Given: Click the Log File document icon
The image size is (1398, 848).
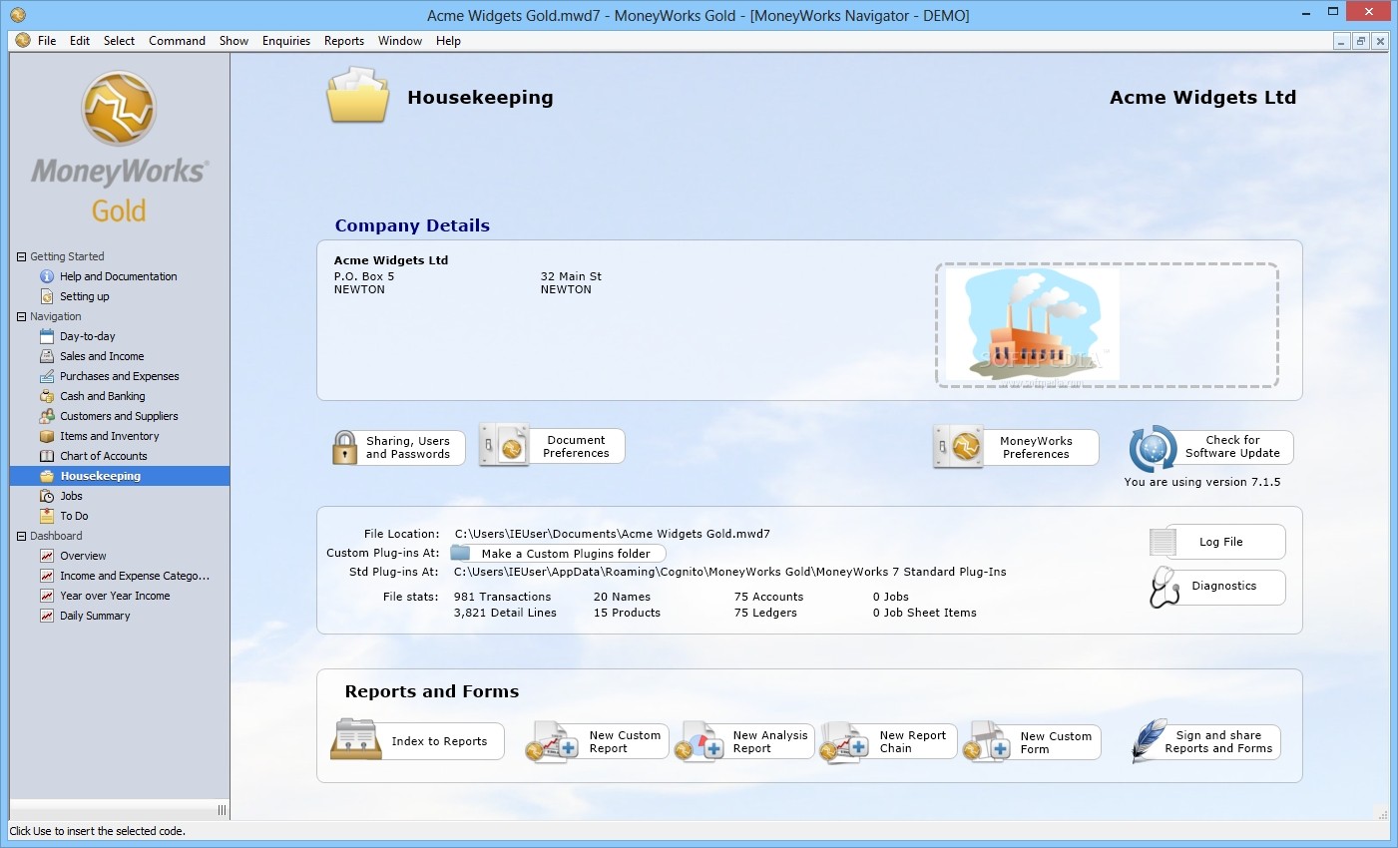Looking at the screenshot, I should (x=1164, y=542).
